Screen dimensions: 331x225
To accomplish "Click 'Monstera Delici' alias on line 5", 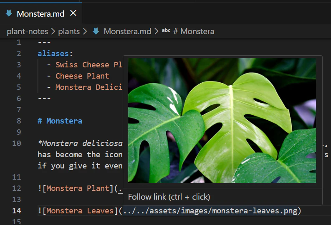I will (x=89, y=87).
